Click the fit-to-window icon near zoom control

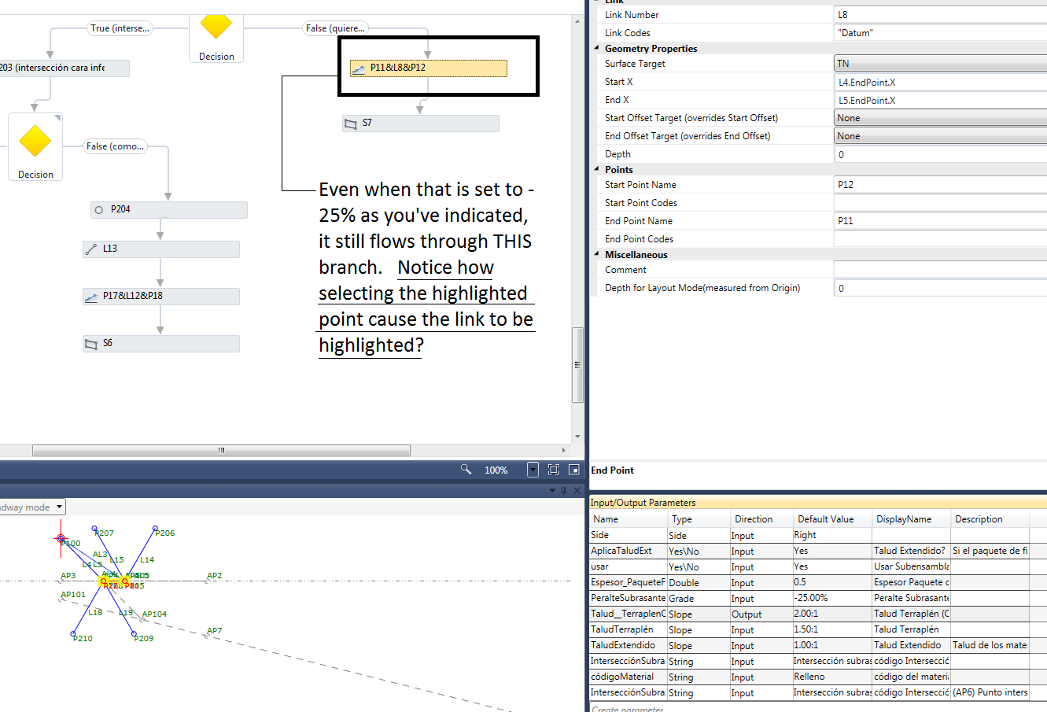click(554, 470)
